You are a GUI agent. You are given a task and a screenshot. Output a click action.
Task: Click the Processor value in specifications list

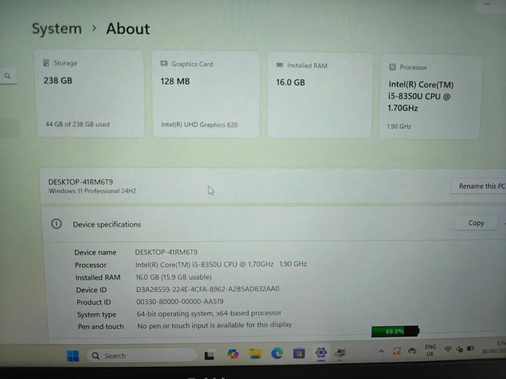[x=221, y=264]
